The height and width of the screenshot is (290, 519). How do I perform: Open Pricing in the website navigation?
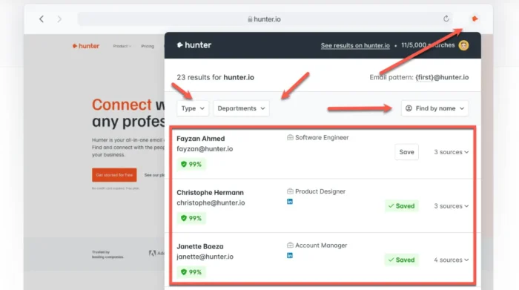tap(148, 46)
